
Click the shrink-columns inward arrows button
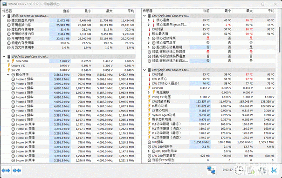tap(17, 171)
